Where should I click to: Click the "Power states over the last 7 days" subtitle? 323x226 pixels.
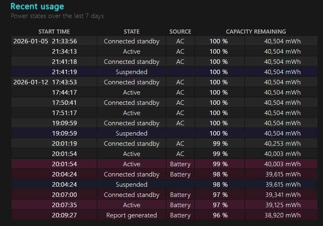[57, 16]
